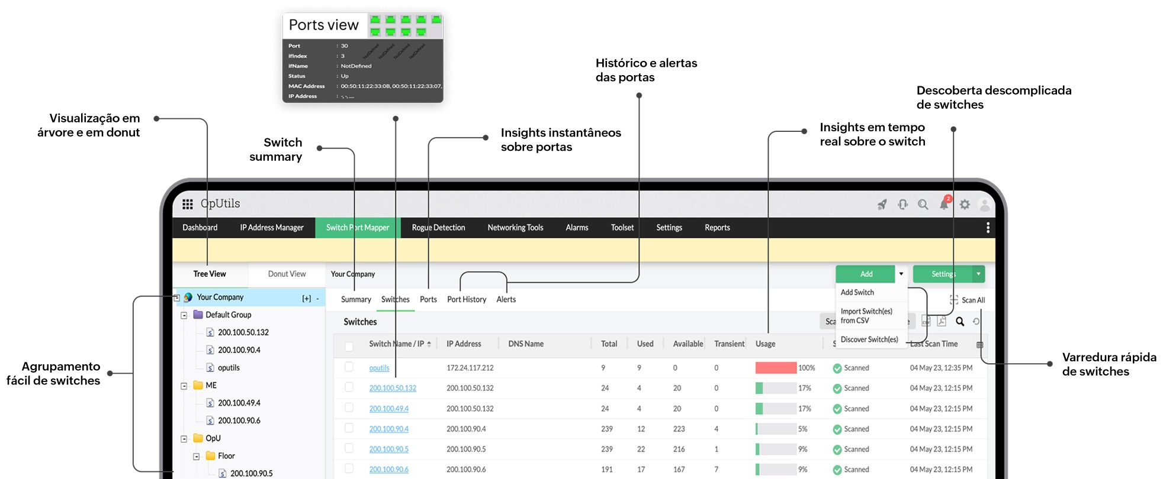This screenshot has height=479, width=1163.
Task: Click the table search magnifier icon
Action: tap(960, 322)
